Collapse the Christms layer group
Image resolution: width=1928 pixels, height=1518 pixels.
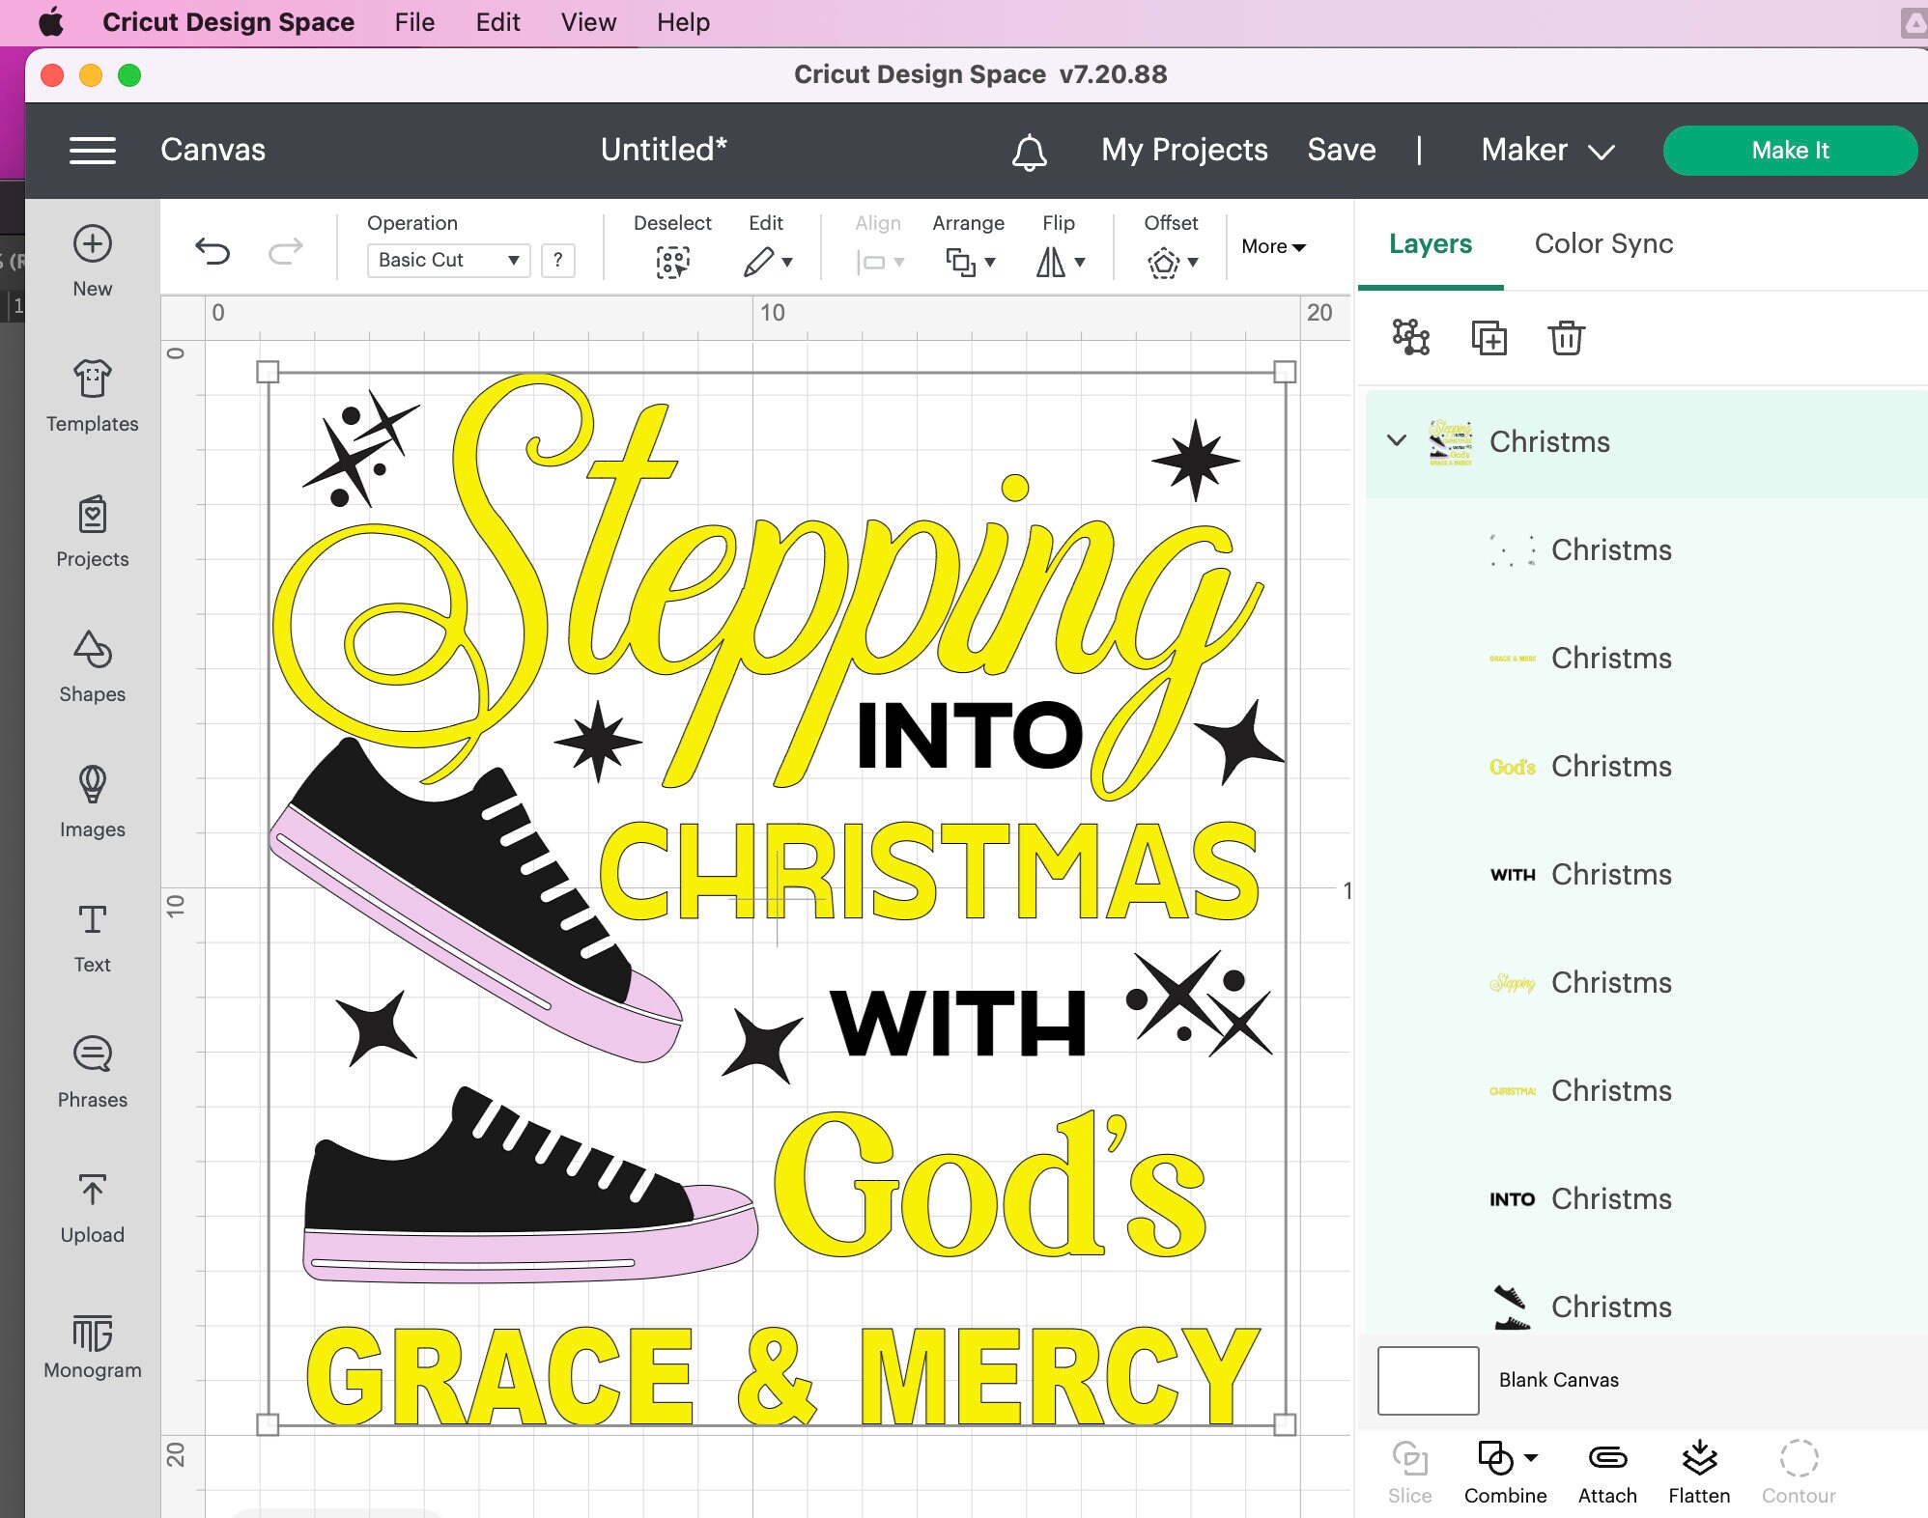(x=1396, y=441)
